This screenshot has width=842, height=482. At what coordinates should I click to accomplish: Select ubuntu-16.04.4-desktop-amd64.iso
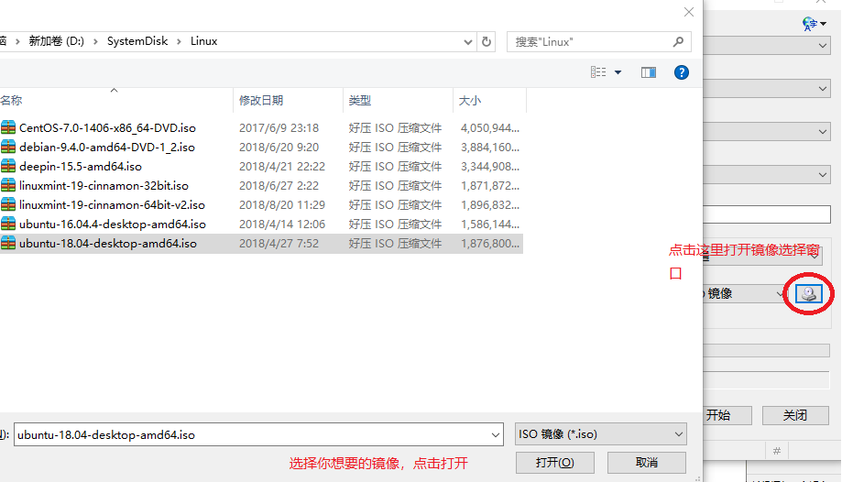(x=112, y=225)
